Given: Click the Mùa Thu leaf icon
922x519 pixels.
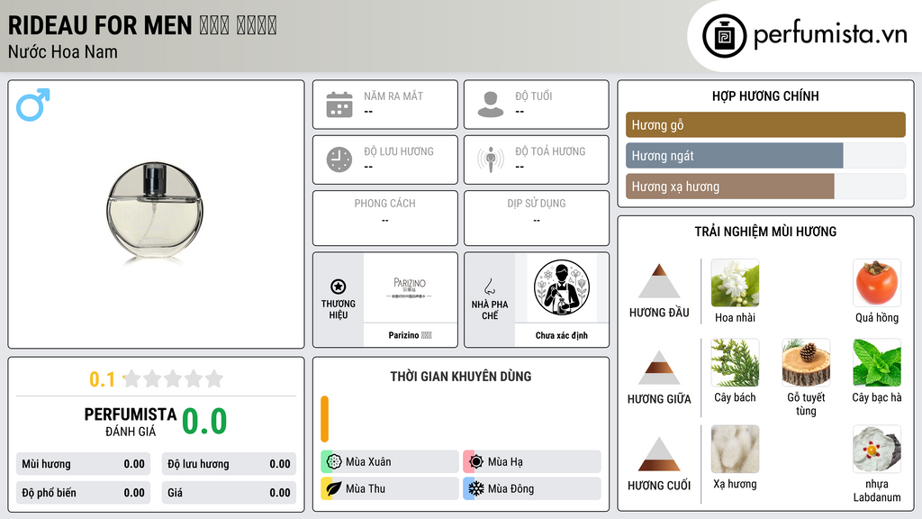Looking at the screenshot, I should click(334, 488).
